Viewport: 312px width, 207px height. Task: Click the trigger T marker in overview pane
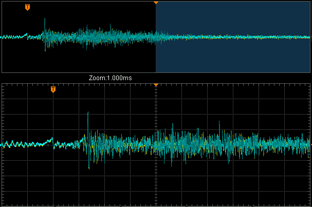pos(27,7)
